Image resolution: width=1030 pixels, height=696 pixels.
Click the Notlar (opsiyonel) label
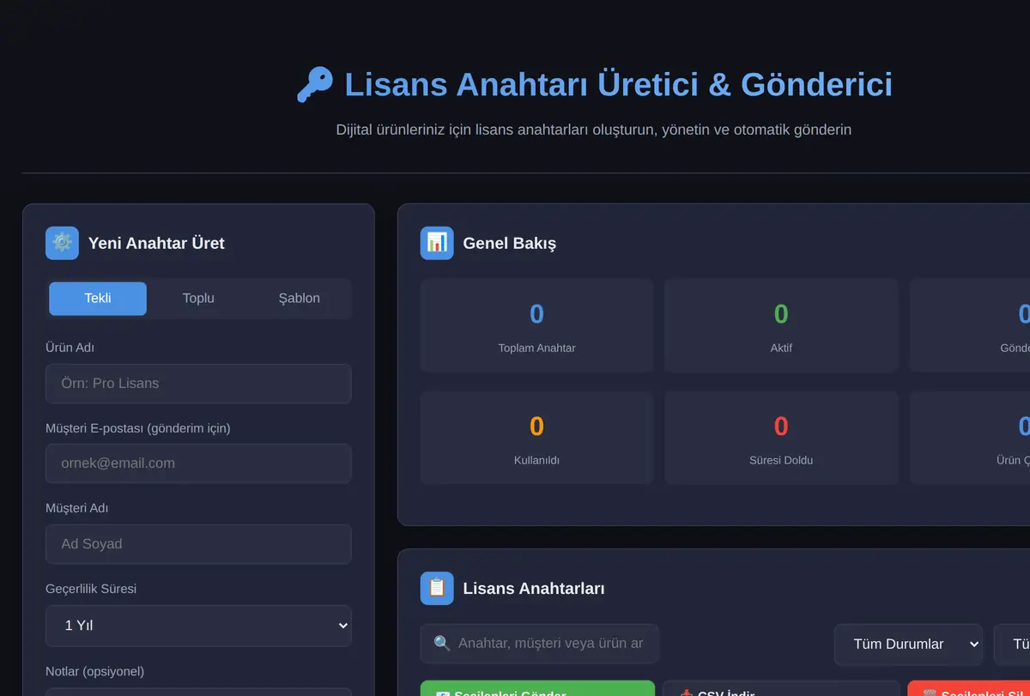(94, 671)
